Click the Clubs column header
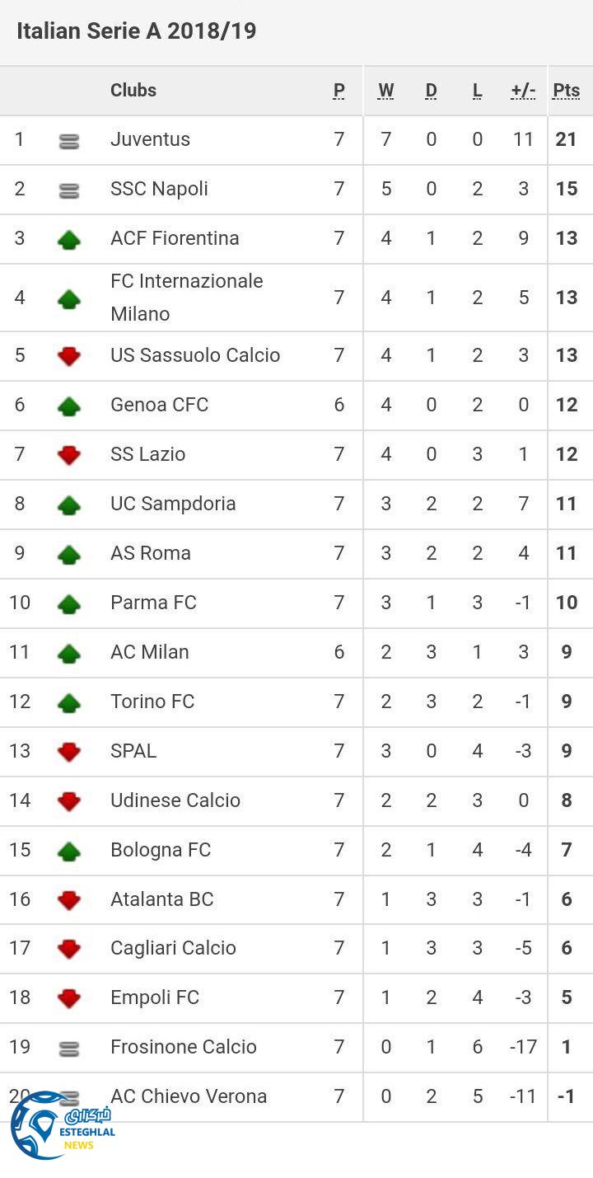Screen dimensions: 593x1178 coord(133,90)
